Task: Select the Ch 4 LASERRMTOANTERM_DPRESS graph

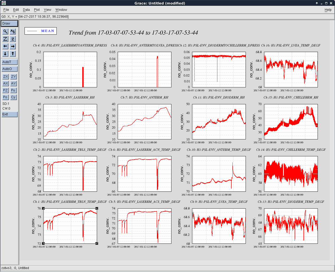Action: click(70, 69)
